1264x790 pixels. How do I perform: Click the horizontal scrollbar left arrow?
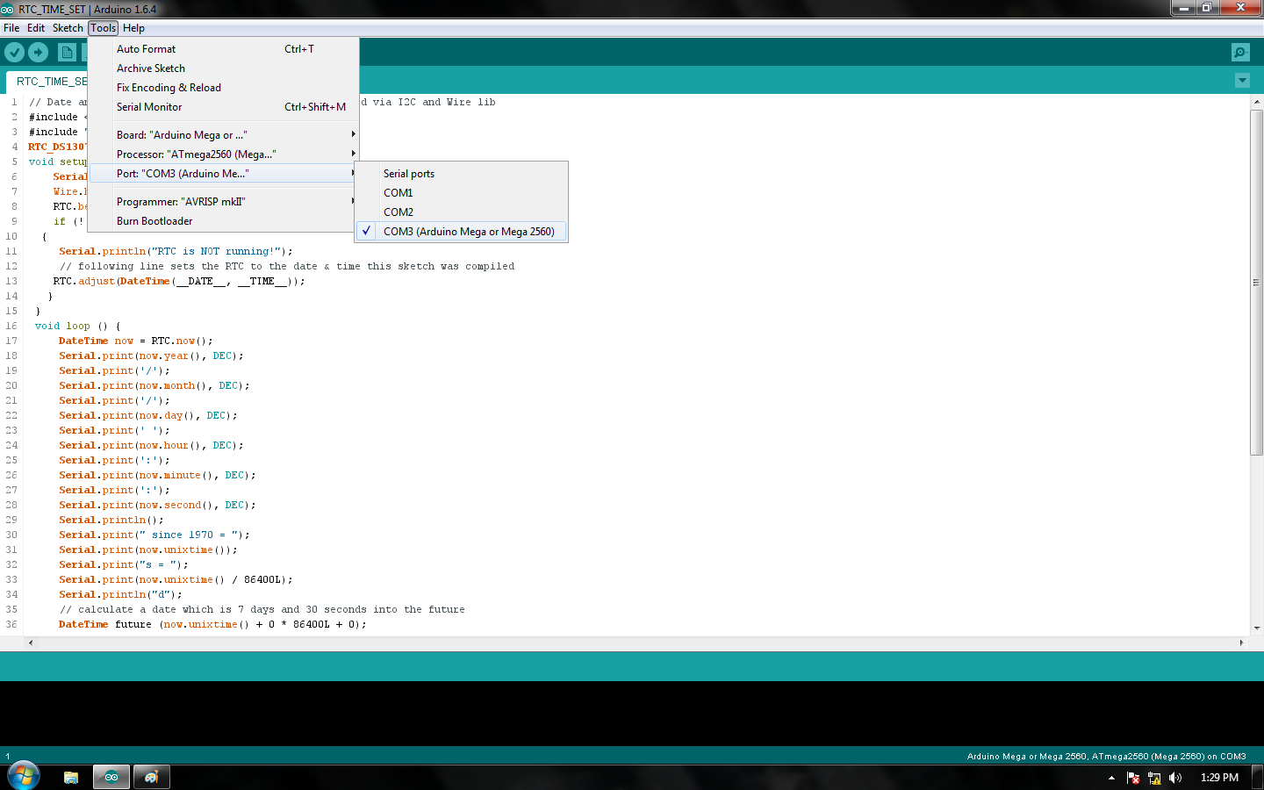31,643
